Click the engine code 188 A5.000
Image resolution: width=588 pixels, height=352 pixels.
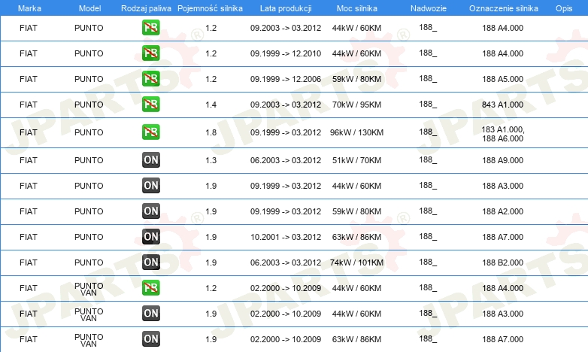tap(502, 79)
